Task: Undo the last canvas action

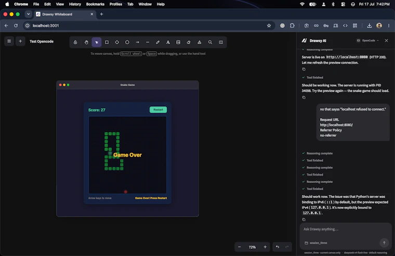Action: tap(278, 247)
